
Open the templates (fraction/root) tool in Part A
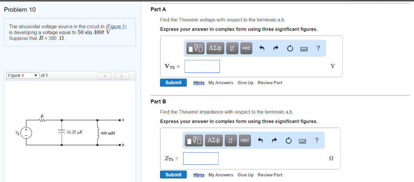(195, 48)
